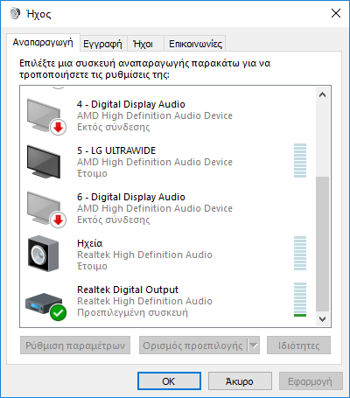Viewport: 350px width, 398px height.
Task: Click the Realtek Digital Output receiver icon
Action: click(45, 306)
